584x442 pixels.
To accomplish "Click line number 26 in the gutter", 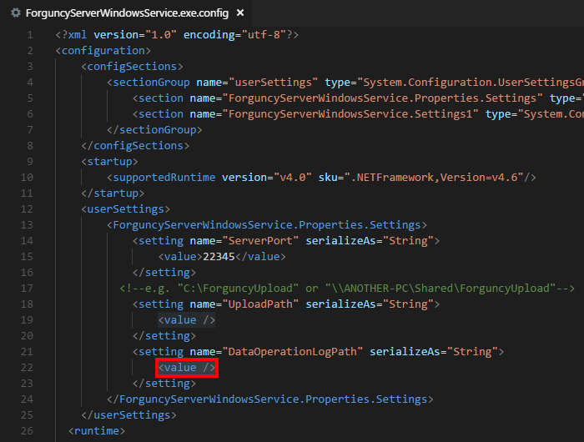I will coord(27,431).
